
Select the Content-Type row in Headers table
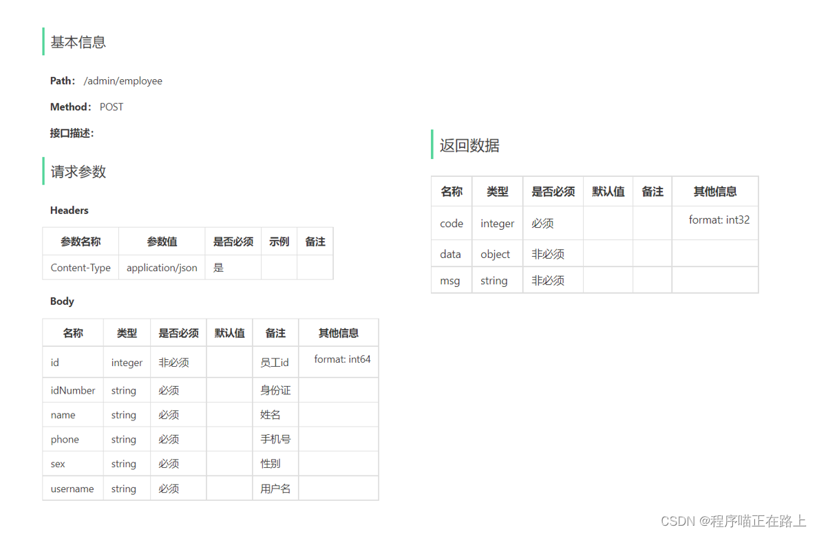[x=81, y=268]
